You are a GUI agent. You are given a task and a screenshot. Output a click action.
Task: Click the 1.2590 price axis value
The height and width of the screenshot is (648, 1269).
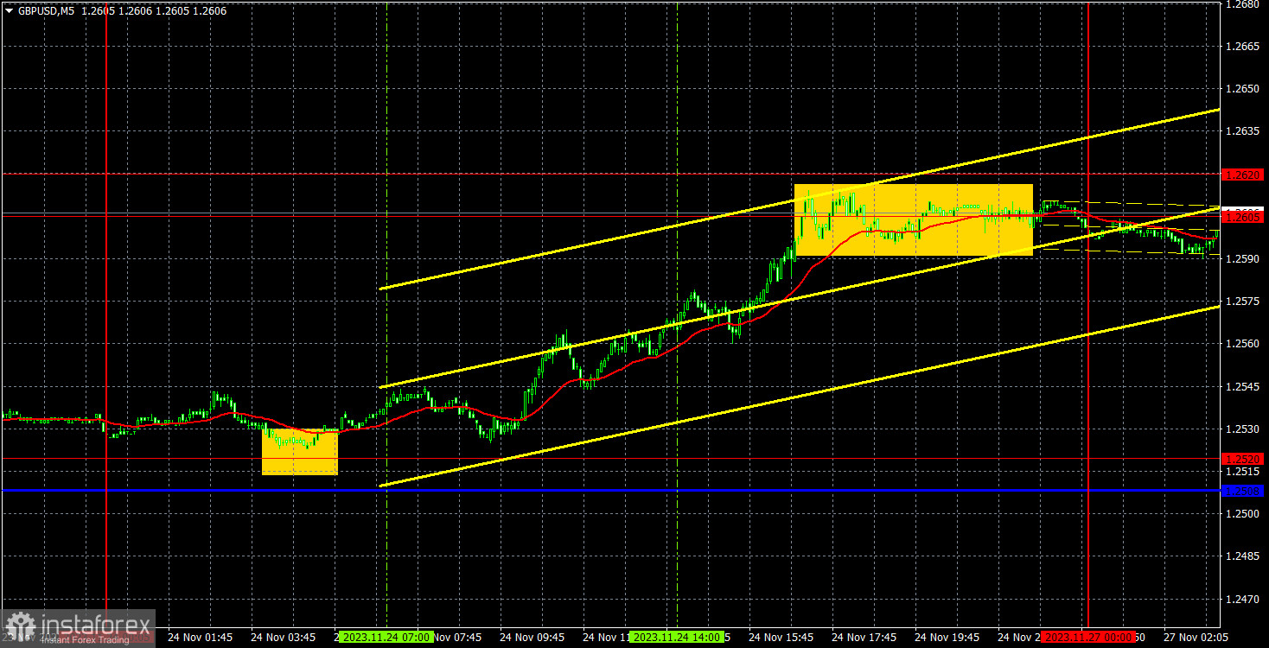point(1244,258)
